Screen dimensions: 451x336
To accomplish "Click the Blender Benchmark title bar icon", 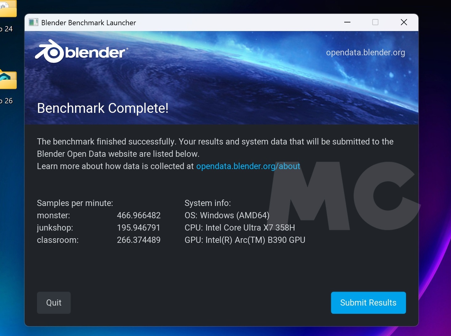I will [x=33, y=22].
